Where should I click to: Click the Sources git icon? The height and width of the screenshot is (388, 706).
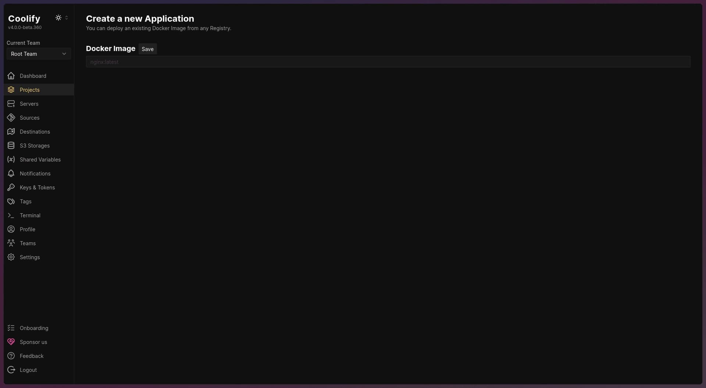[x=11, y=117]
